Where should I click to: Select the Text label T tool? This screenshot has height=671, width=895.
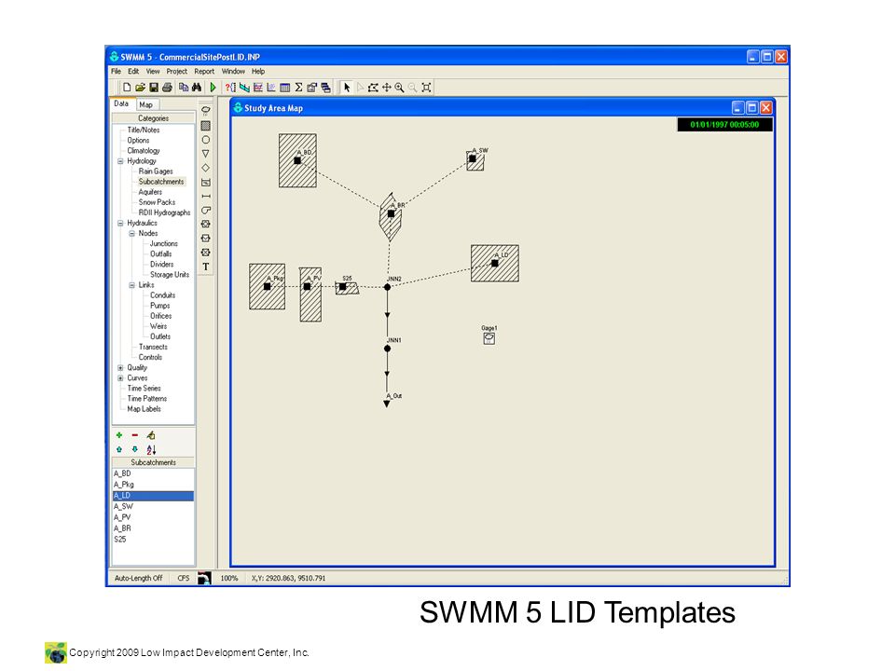[206, 267]
